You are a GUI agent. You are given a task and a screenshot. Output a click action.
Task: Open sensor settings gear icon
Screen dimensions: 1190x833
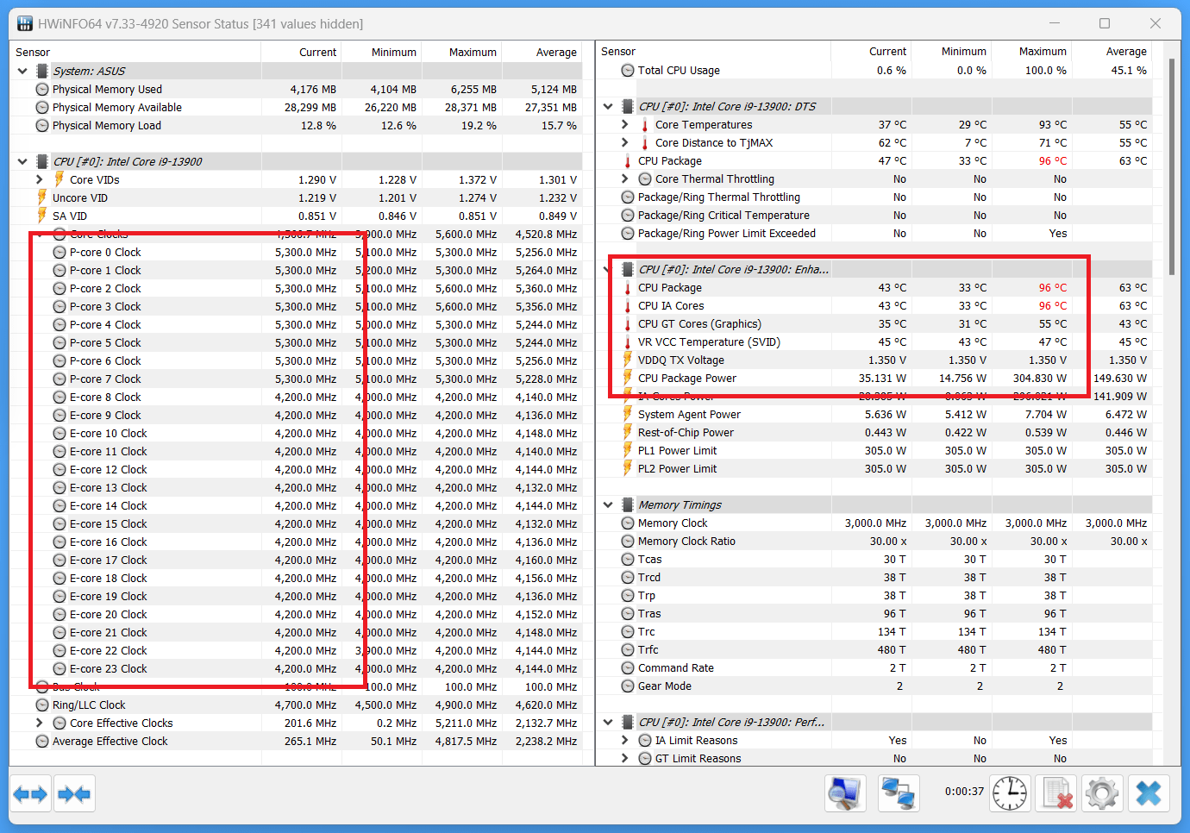tap(1102, 793)
